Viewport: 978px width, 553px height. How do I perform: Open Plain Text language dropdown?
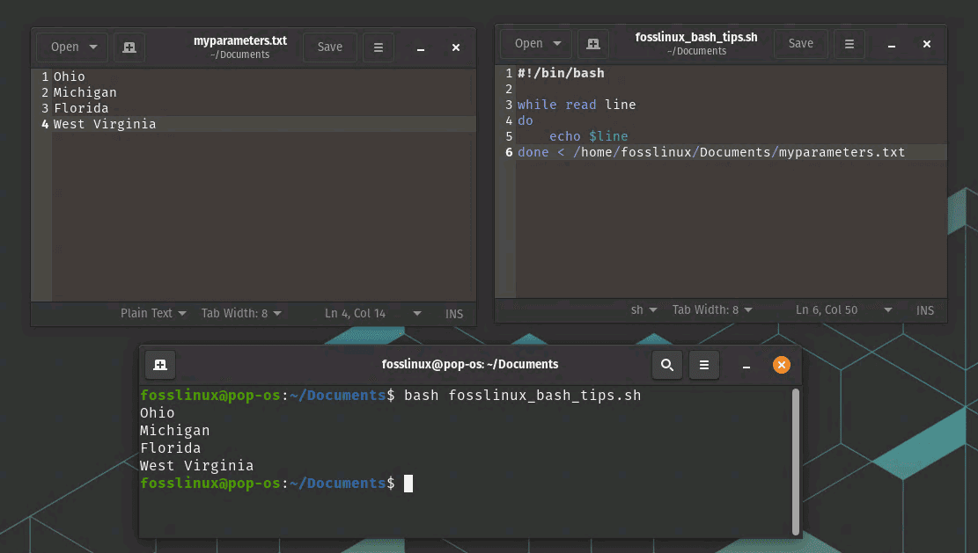click(x=153, y=313)
